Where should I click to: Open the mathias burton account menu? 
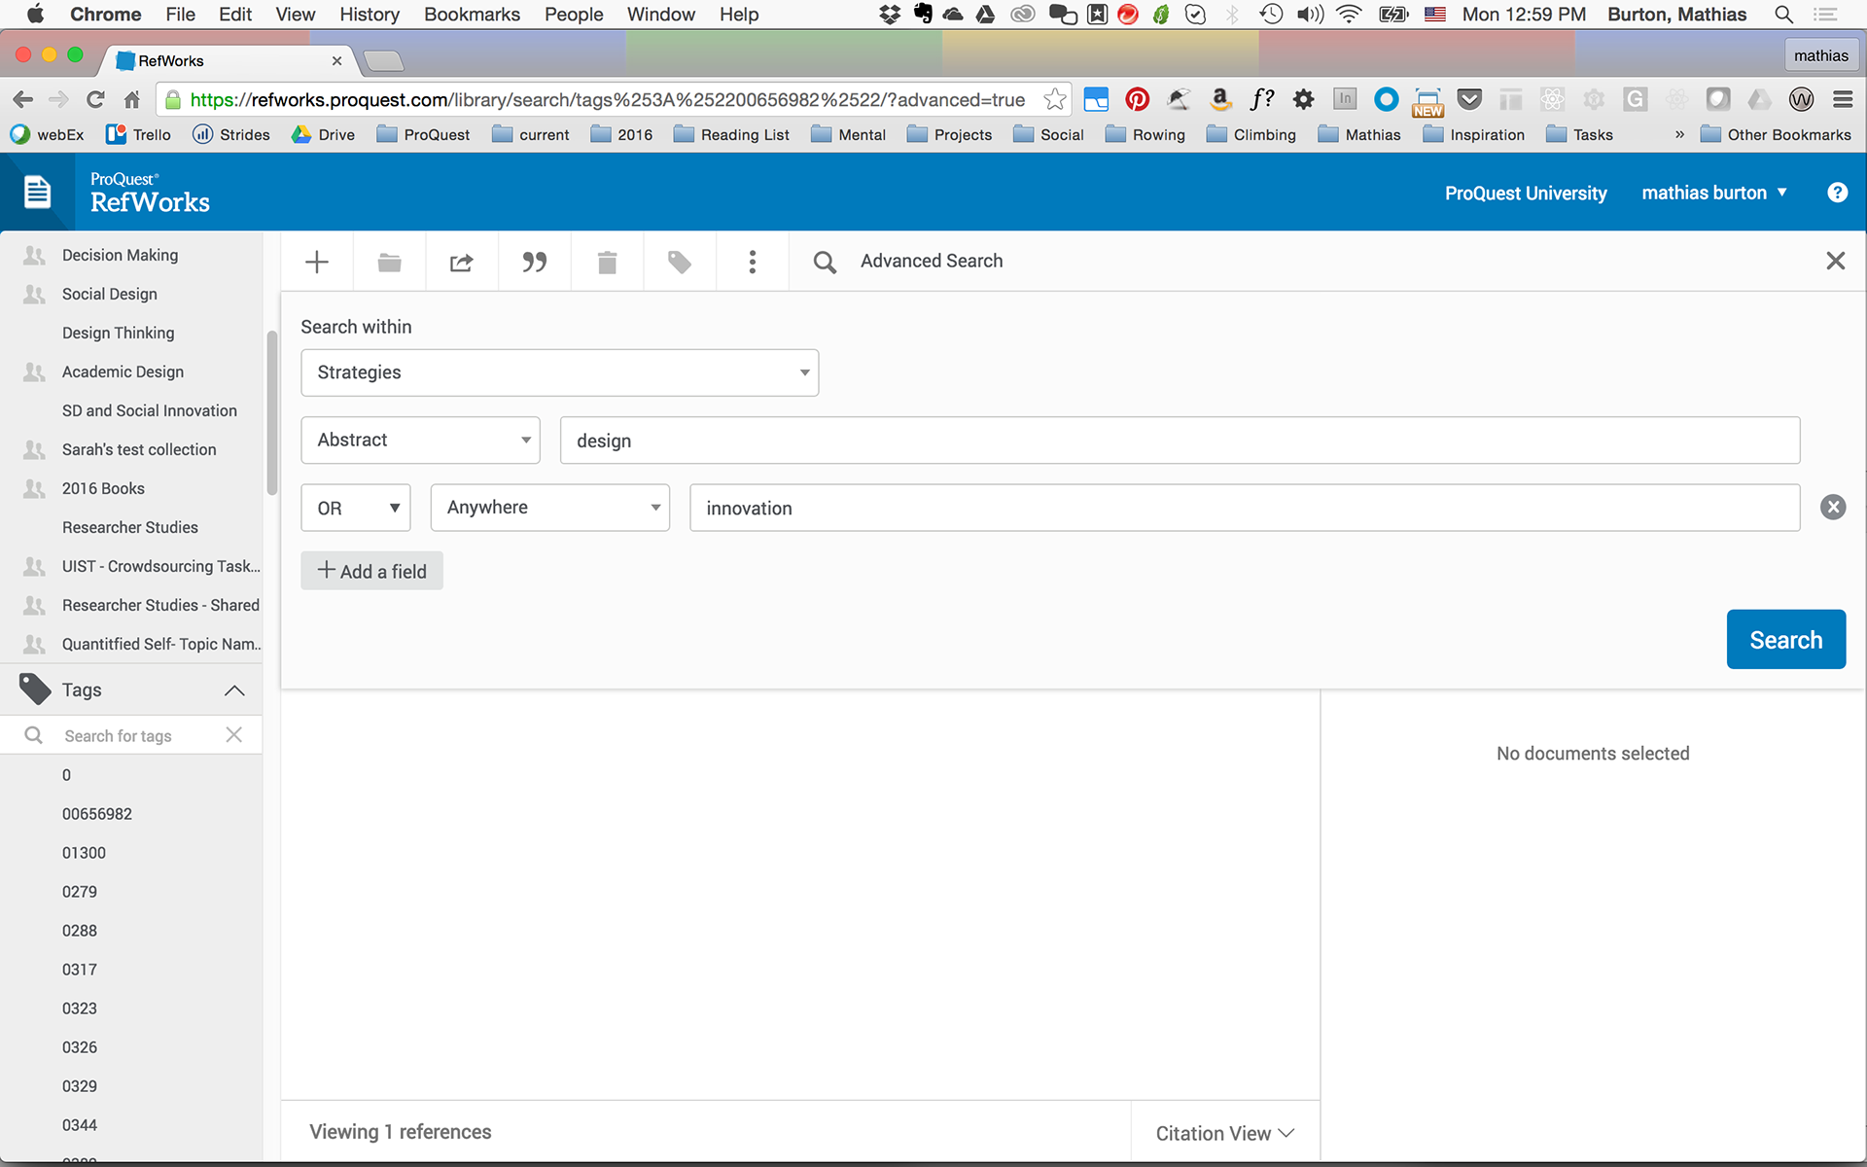[1713, 193]
